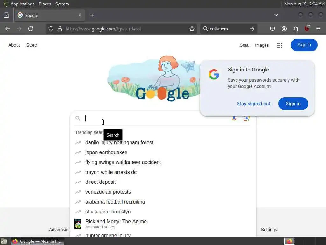The height and width of the screenshot is (245, 326).
Task: Click the clock showing Mon Aug 19
Action: click(x=304, y=4)
